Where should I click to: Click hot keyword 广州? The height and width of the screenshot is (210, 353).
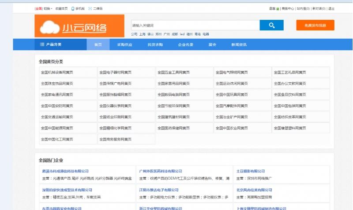(167, 34)
